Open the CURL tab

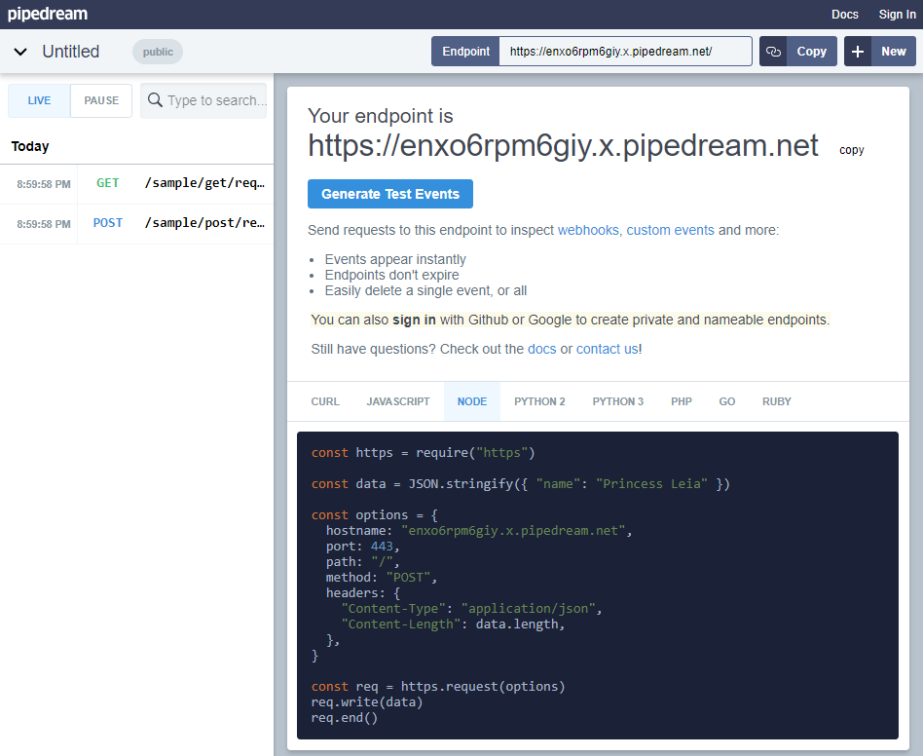click(325, 401)
